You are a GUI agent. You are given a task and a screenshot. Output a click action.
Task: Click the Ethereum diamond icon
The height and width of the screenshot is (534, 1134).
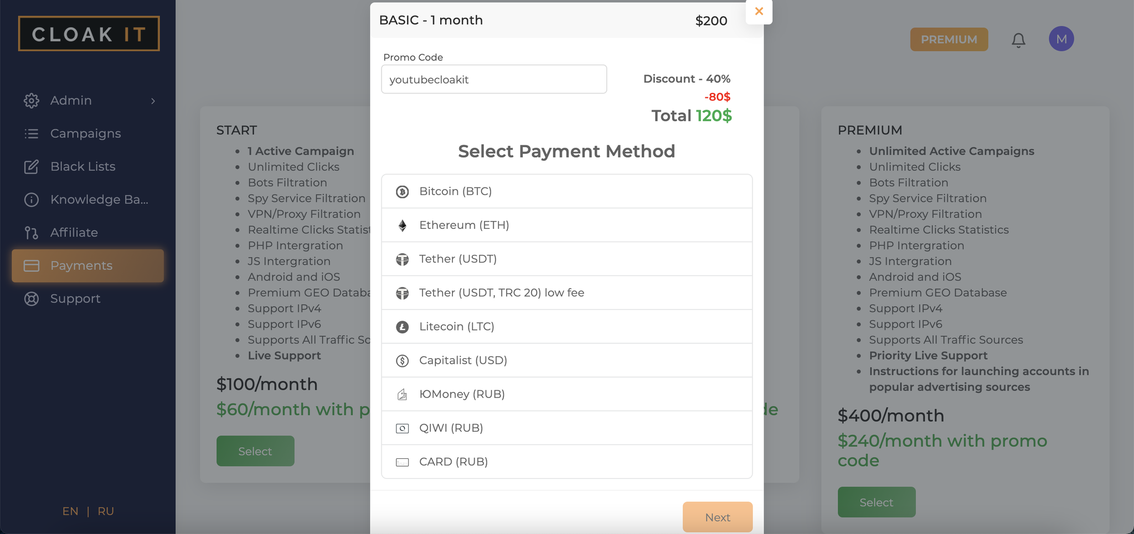403,226
